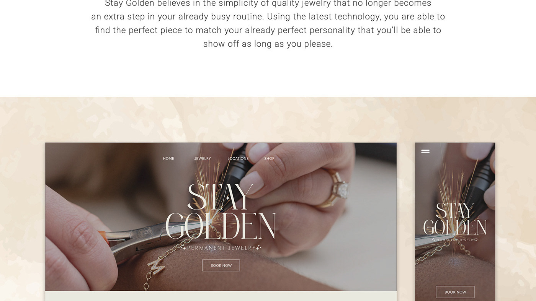This screenshot has height=301, width=536.
Task: Open the SHOP navigation link
Action: tap(269, 158)
